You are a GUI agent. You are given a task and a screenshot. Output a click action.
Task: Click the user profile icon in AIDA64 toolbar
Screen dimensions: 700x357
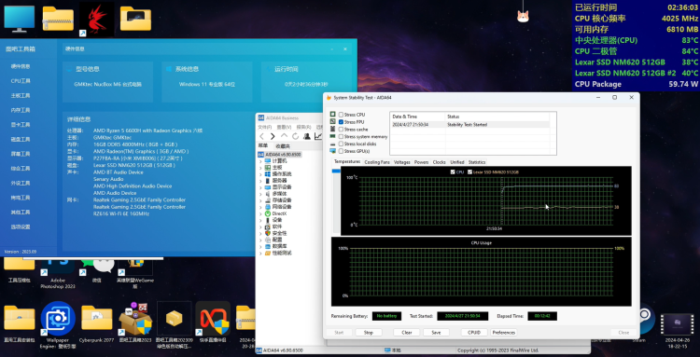[307, 136]
